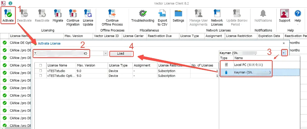This screenshot has width=307, height=129.
Task: Click the main License Restriction column header
Action: (x=241, y=36)
